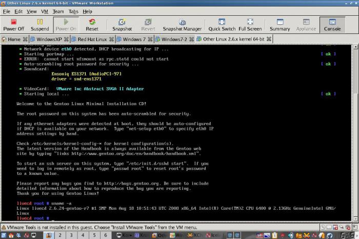Open the Team menu
The image size is (359, 239).
coord(58,11)
